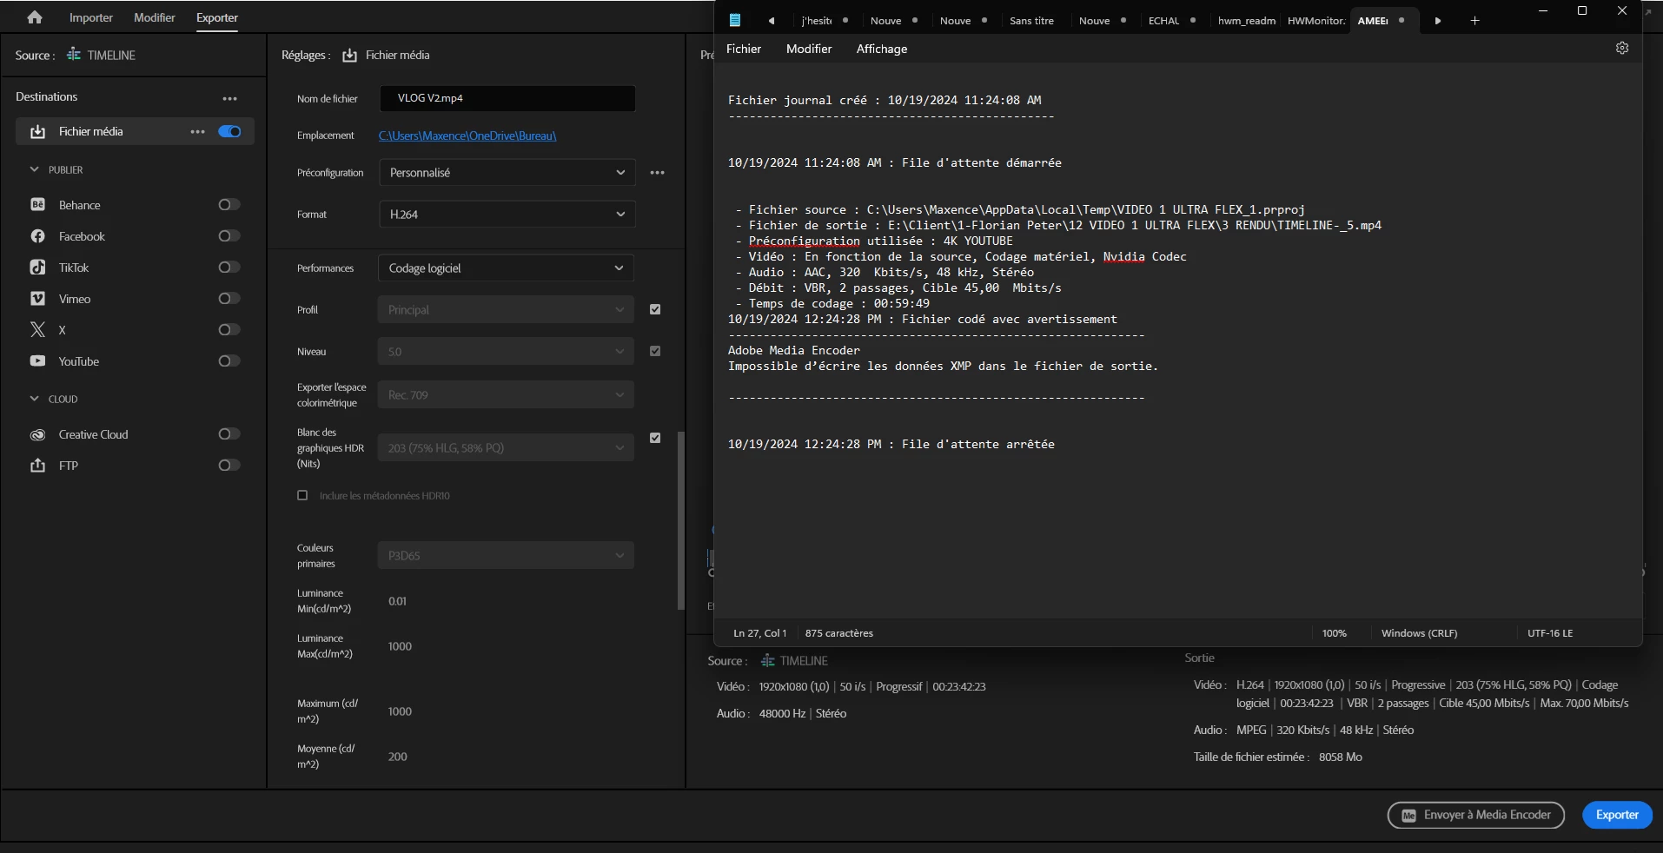Image resolution: width=1663 pixels, height=853 pixels.
Task: Open the Préconfiguration dropdown
Action: [507, 173]
